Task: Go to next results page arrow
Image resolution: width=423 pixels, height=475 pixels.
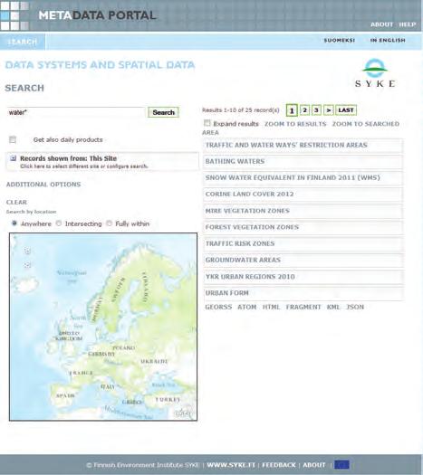Action: (329, 110)
